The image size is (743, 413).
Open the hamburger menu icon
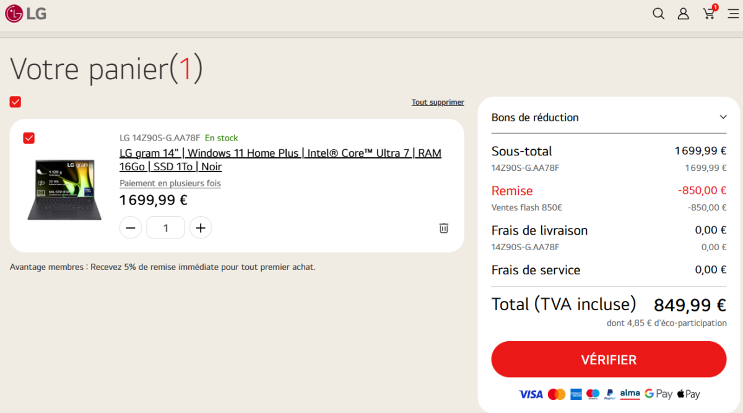(733, 14)
